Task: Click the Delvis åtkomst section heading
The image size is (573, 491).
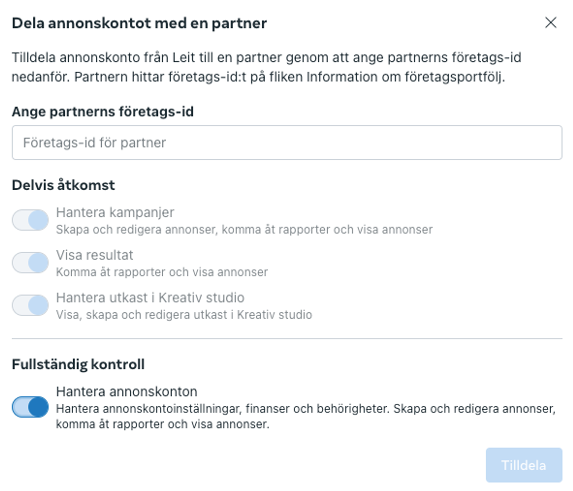Action: point(63,185)
